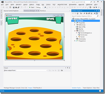Toggle word wrap in the Output panel
Viewport: 105px width, 94px height.
tap(62, 70)
